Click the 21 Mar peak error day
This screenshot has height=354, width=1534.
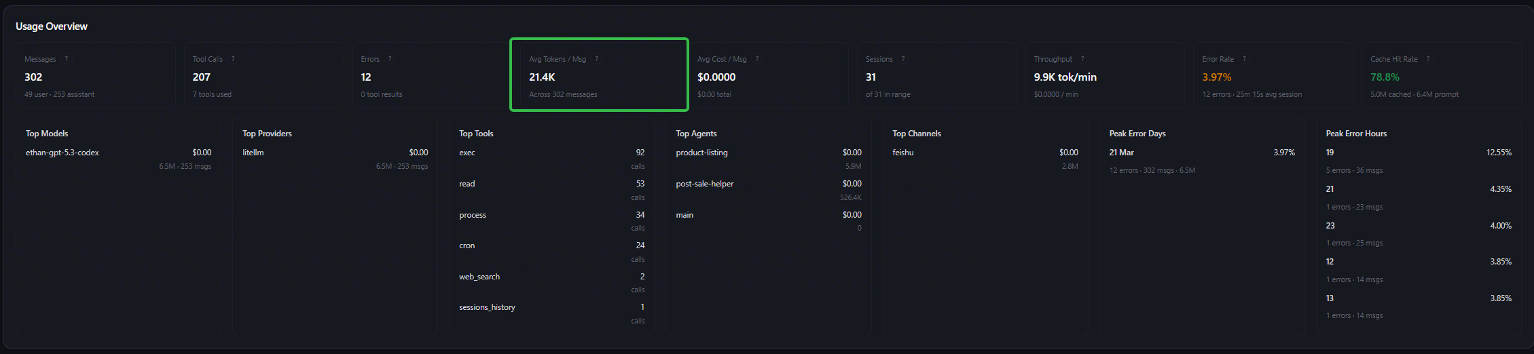1122,153
